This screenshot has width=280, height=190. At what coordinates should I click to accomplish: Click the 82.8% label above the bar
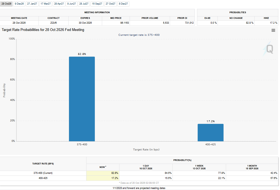[82, 54]
